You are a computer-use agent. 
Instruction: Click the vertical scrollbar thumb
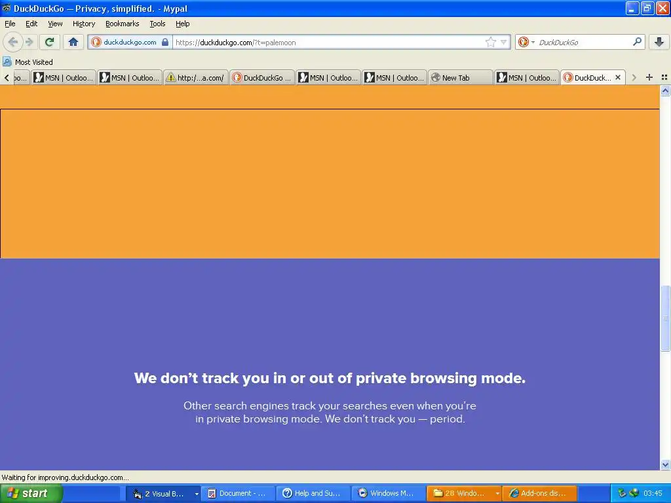(665, 318)
